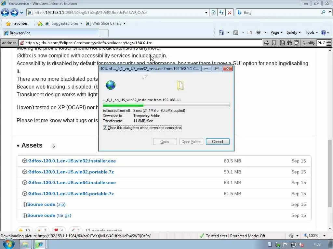This screenshot has height=249, width=333.
Task: Click the Add to Favorites Bar icon
Action: 40,23
